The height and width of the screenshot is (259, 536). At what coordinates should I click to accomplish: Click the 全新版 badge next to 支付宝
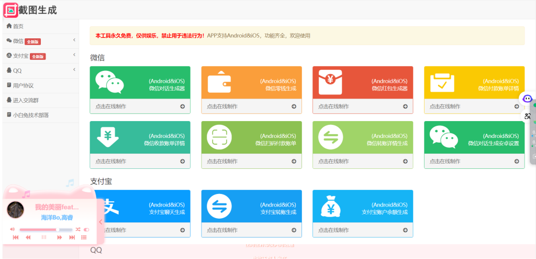(x=38, y=57)
